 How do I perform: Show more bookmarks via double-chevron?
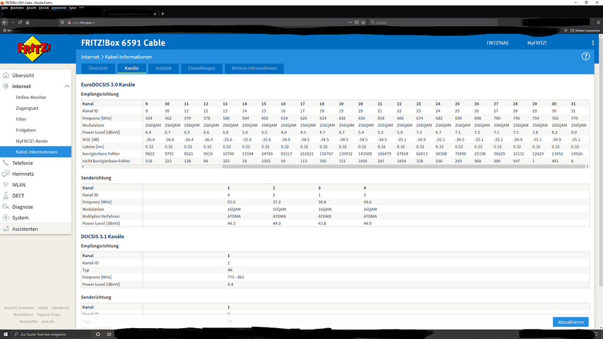[566, 30]
